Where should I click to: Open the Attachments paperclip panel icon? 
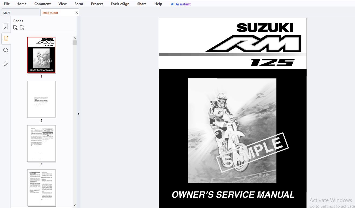click(6, 63)
